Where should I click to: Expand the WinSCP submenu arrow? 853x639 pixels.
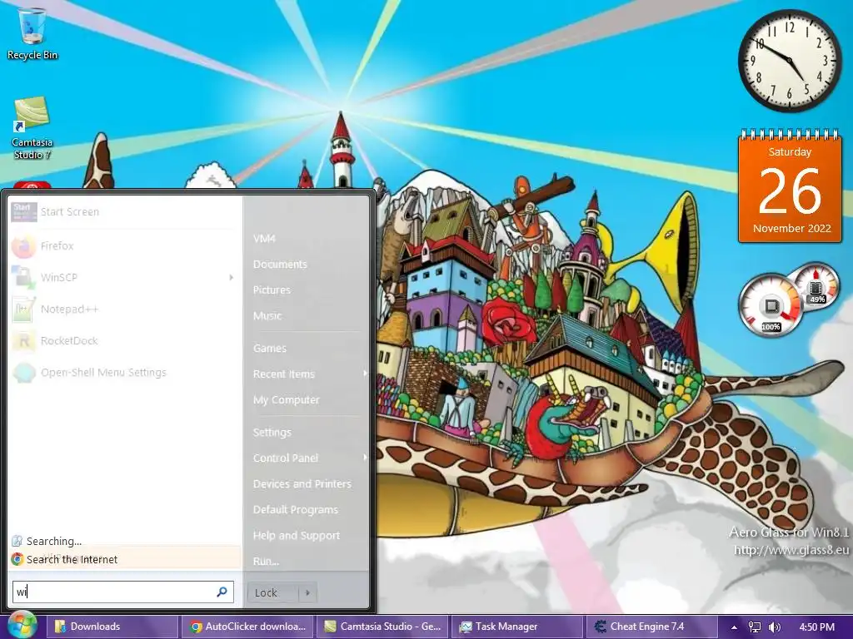point(232,278)
